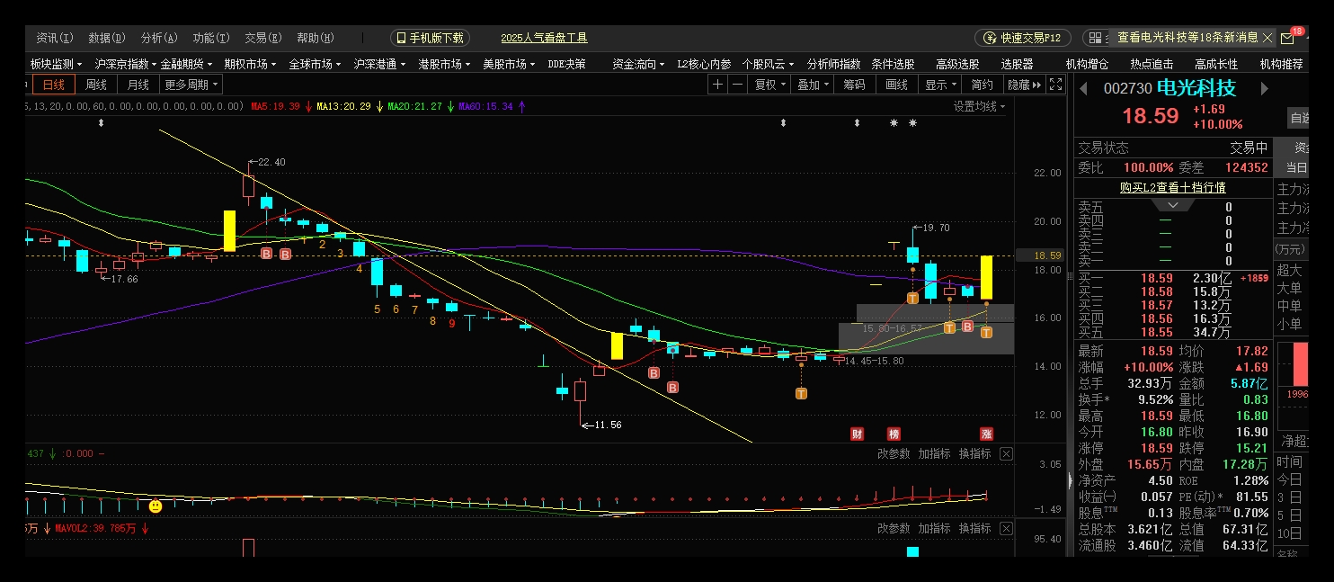Click the latest yellow limit-up candle
Viewport: 1334px width, 582px height.
[x=986, y=277]
